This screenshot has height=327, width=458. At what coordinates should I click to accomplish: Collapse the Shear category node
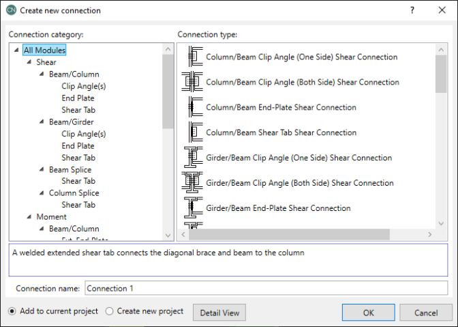[29, 62]
